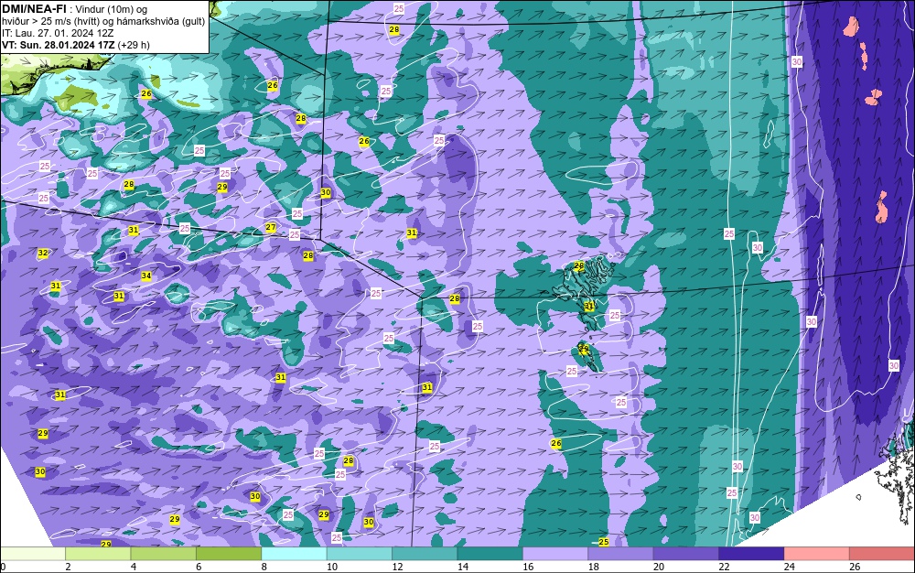Click the legend tick label 16
915x573 pixels.
tap(528, 567)
